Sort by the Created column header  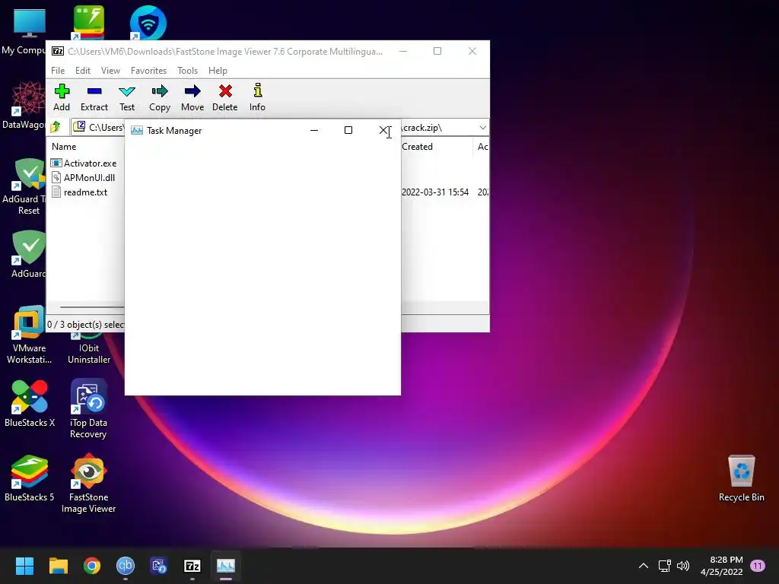(417, 147)
